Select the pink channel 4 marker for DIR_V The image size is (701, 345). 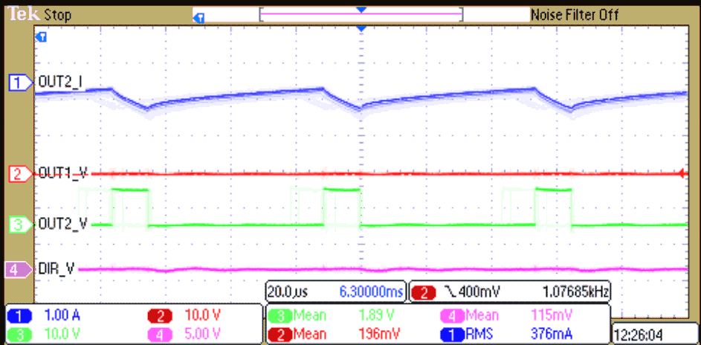click(16, 269)
